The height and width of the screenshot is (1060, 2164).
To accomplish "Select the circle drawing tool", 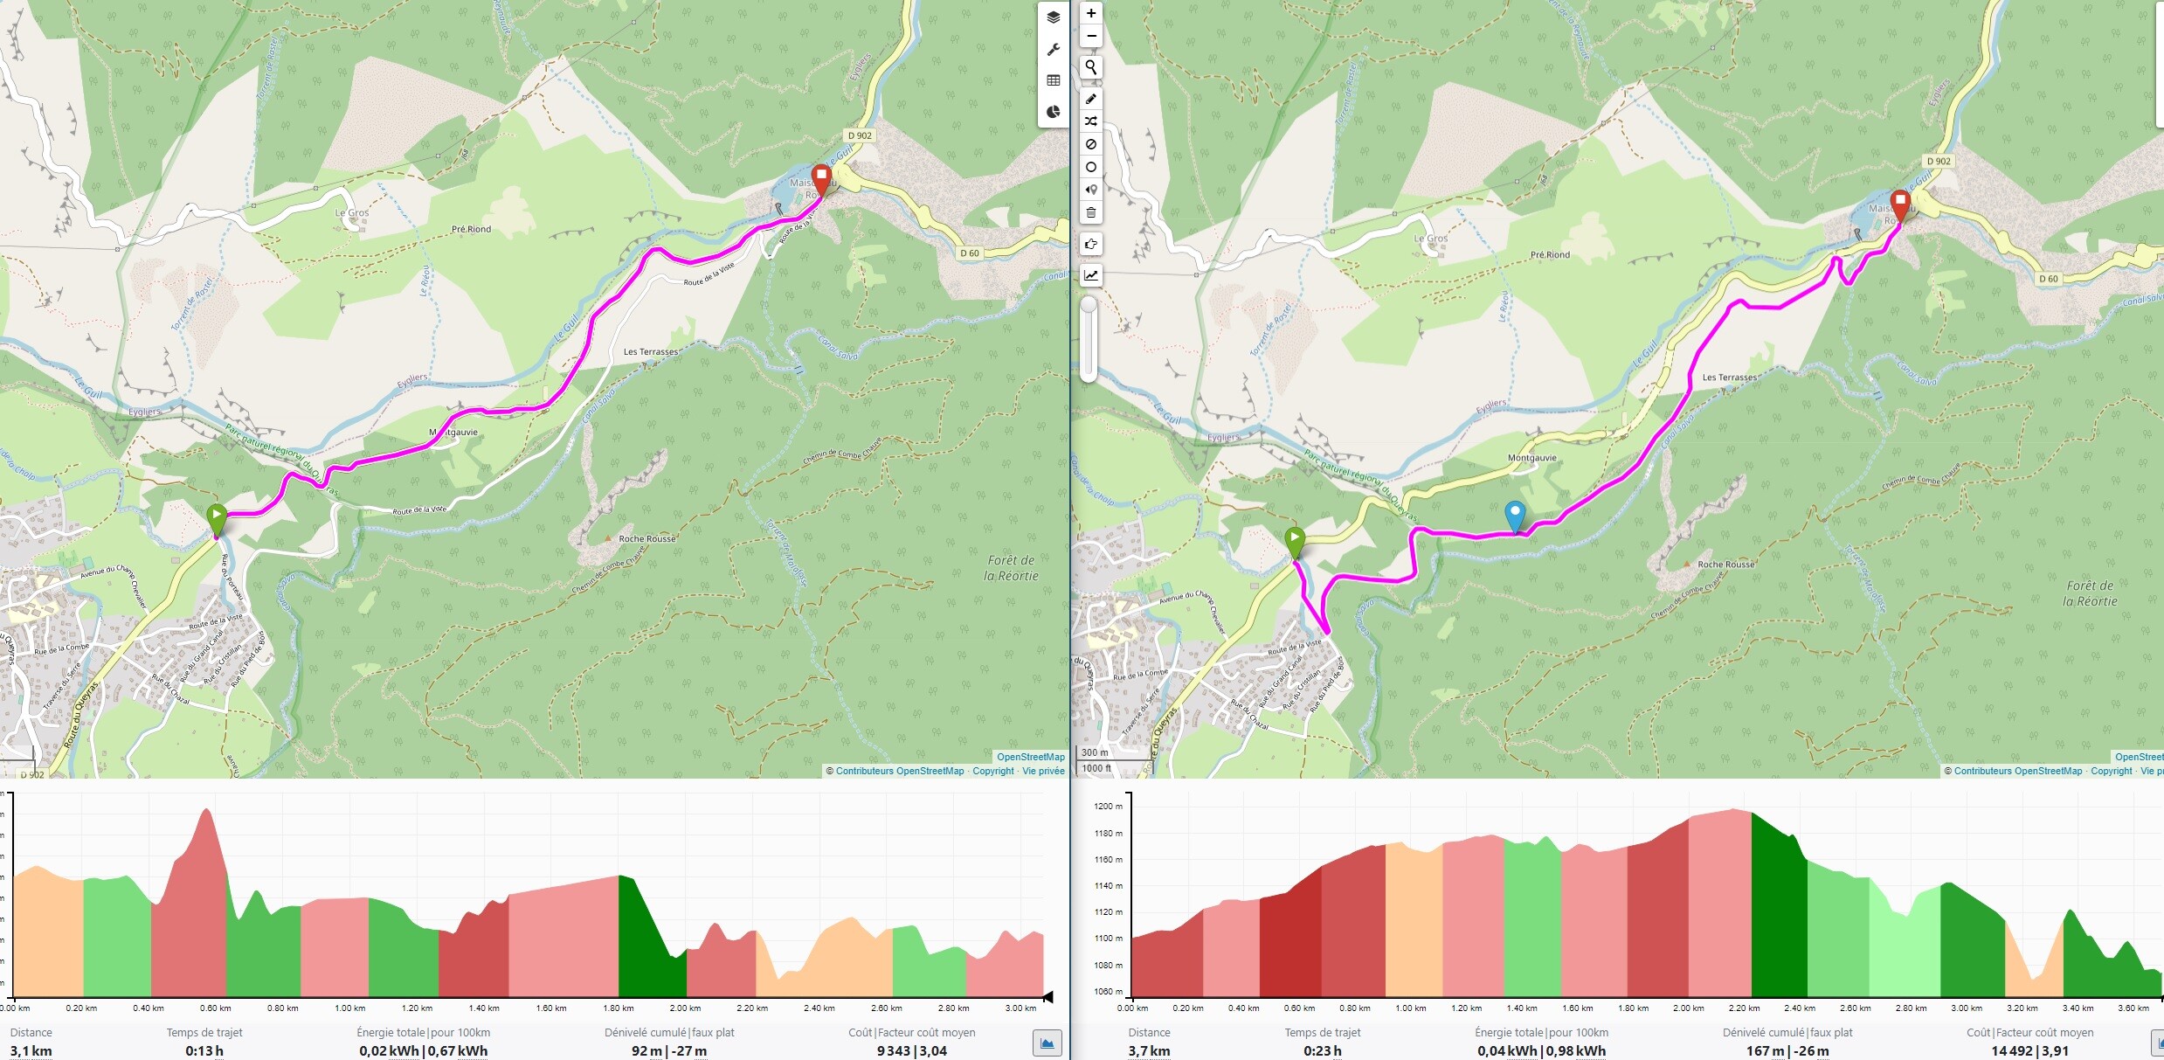I will (x=1090, y=167).
